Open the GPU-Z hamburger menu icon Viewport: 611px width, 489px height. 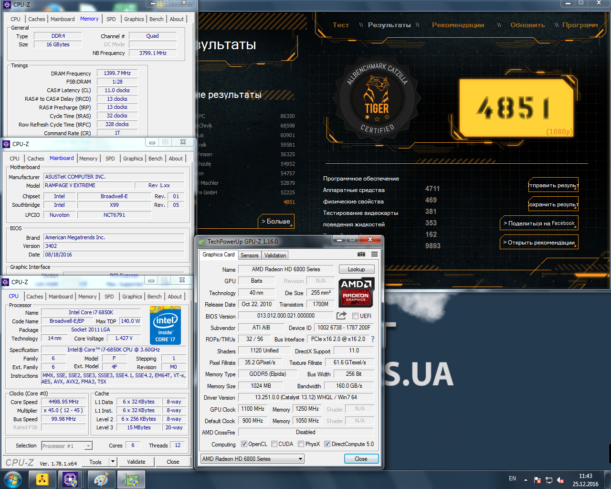(375, 254)
